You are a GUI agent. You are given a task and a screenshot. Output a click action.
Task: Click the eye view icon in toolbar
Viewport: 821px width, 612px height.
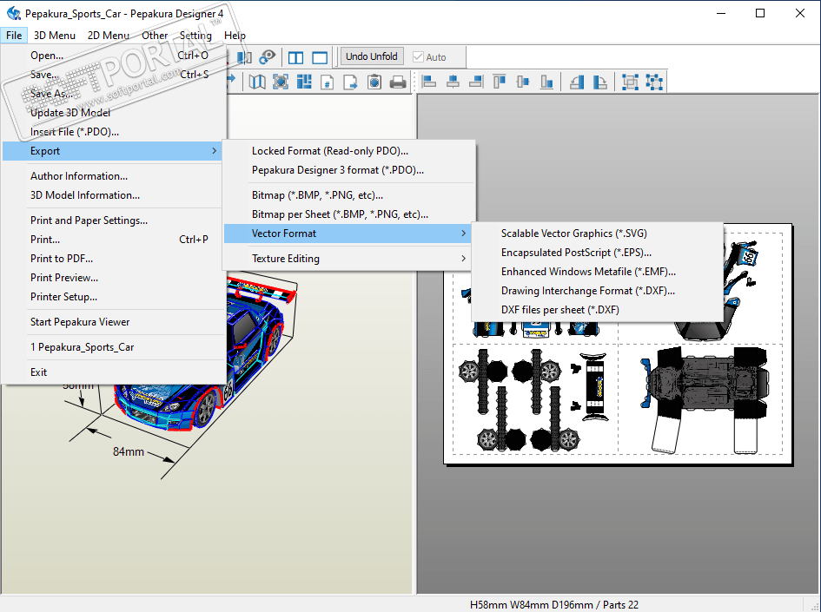(x=268, y=57)
